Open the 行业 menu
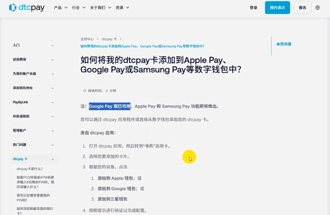 pyautogui.click(x=79, y=7)
